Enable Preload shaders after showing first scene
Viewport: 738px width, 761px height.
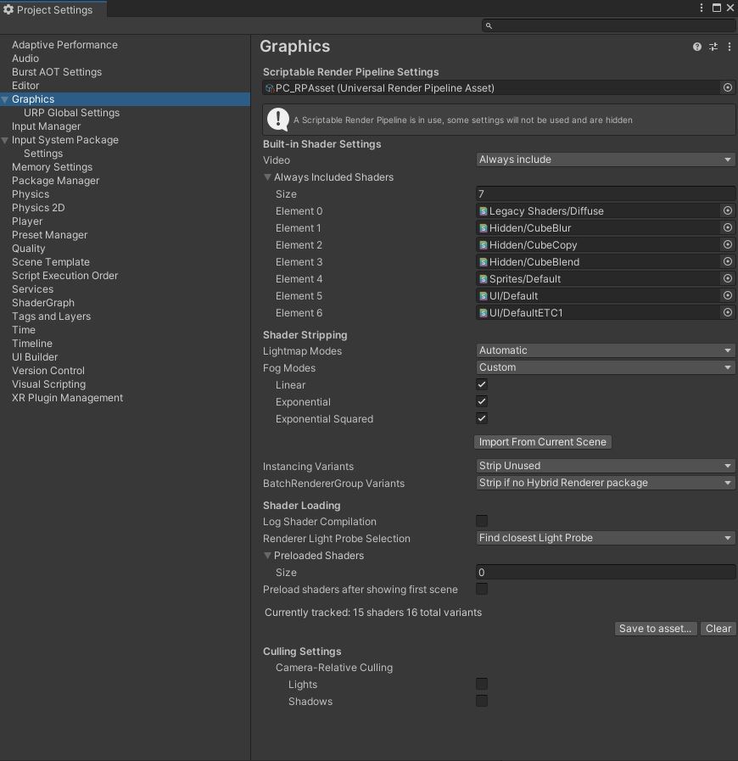click(x=482, y=589)
